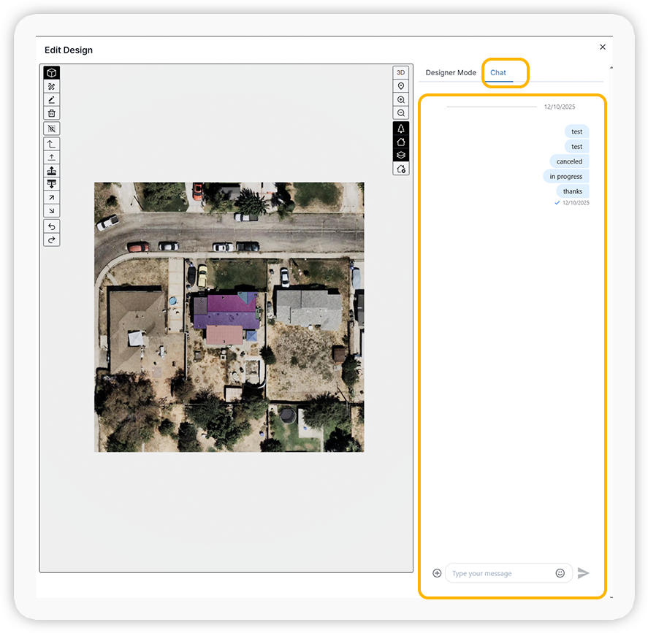Click the undo icon
Image resolution: width=648 pixels, height=633 pixels.
pyautogui.click(x=51, y=226)
